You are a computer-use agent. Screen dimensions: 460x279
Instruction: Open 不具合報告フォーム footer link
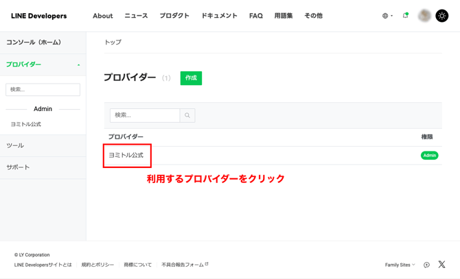pos(185,265)
